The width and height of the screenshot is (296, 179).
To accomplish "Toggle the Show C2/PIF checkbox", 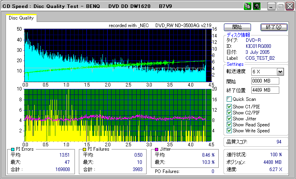I will pyautogui.click(x=229, y=112).
